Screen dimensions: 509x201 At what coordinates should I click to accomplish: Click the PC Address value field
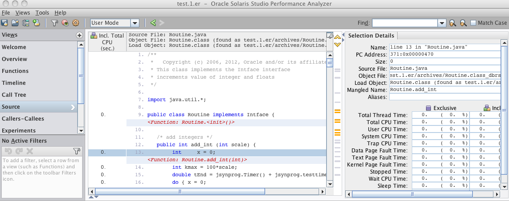point(445,54)
